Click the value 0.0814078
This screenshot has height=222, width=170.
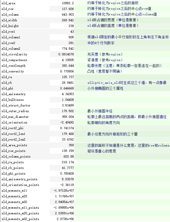(66, 54)
